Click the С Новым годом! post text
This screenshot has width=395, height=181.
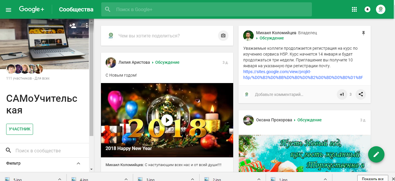pos(121,75)
